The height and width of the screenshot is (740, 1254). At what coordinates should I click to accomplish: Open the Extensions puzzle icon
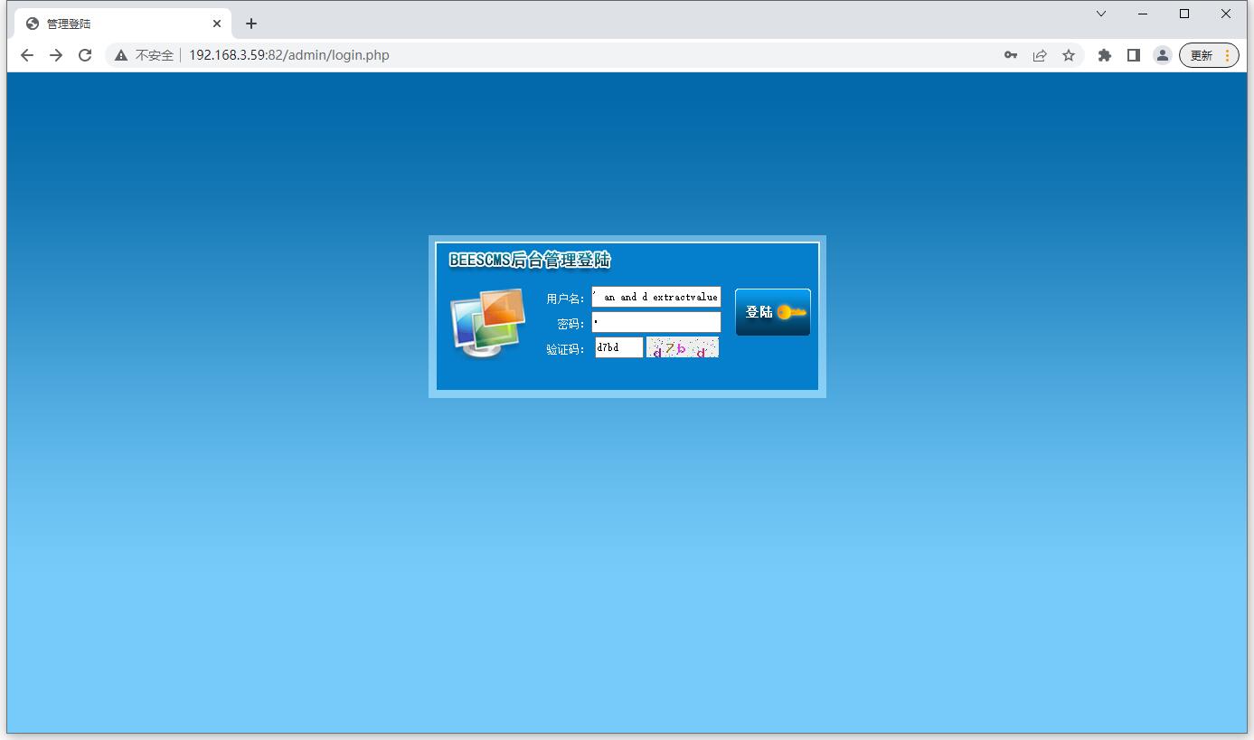click(x=1105, y=55)
